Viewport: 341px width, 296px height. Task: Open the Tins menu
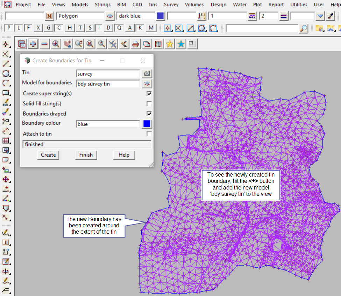coord(152,5)
